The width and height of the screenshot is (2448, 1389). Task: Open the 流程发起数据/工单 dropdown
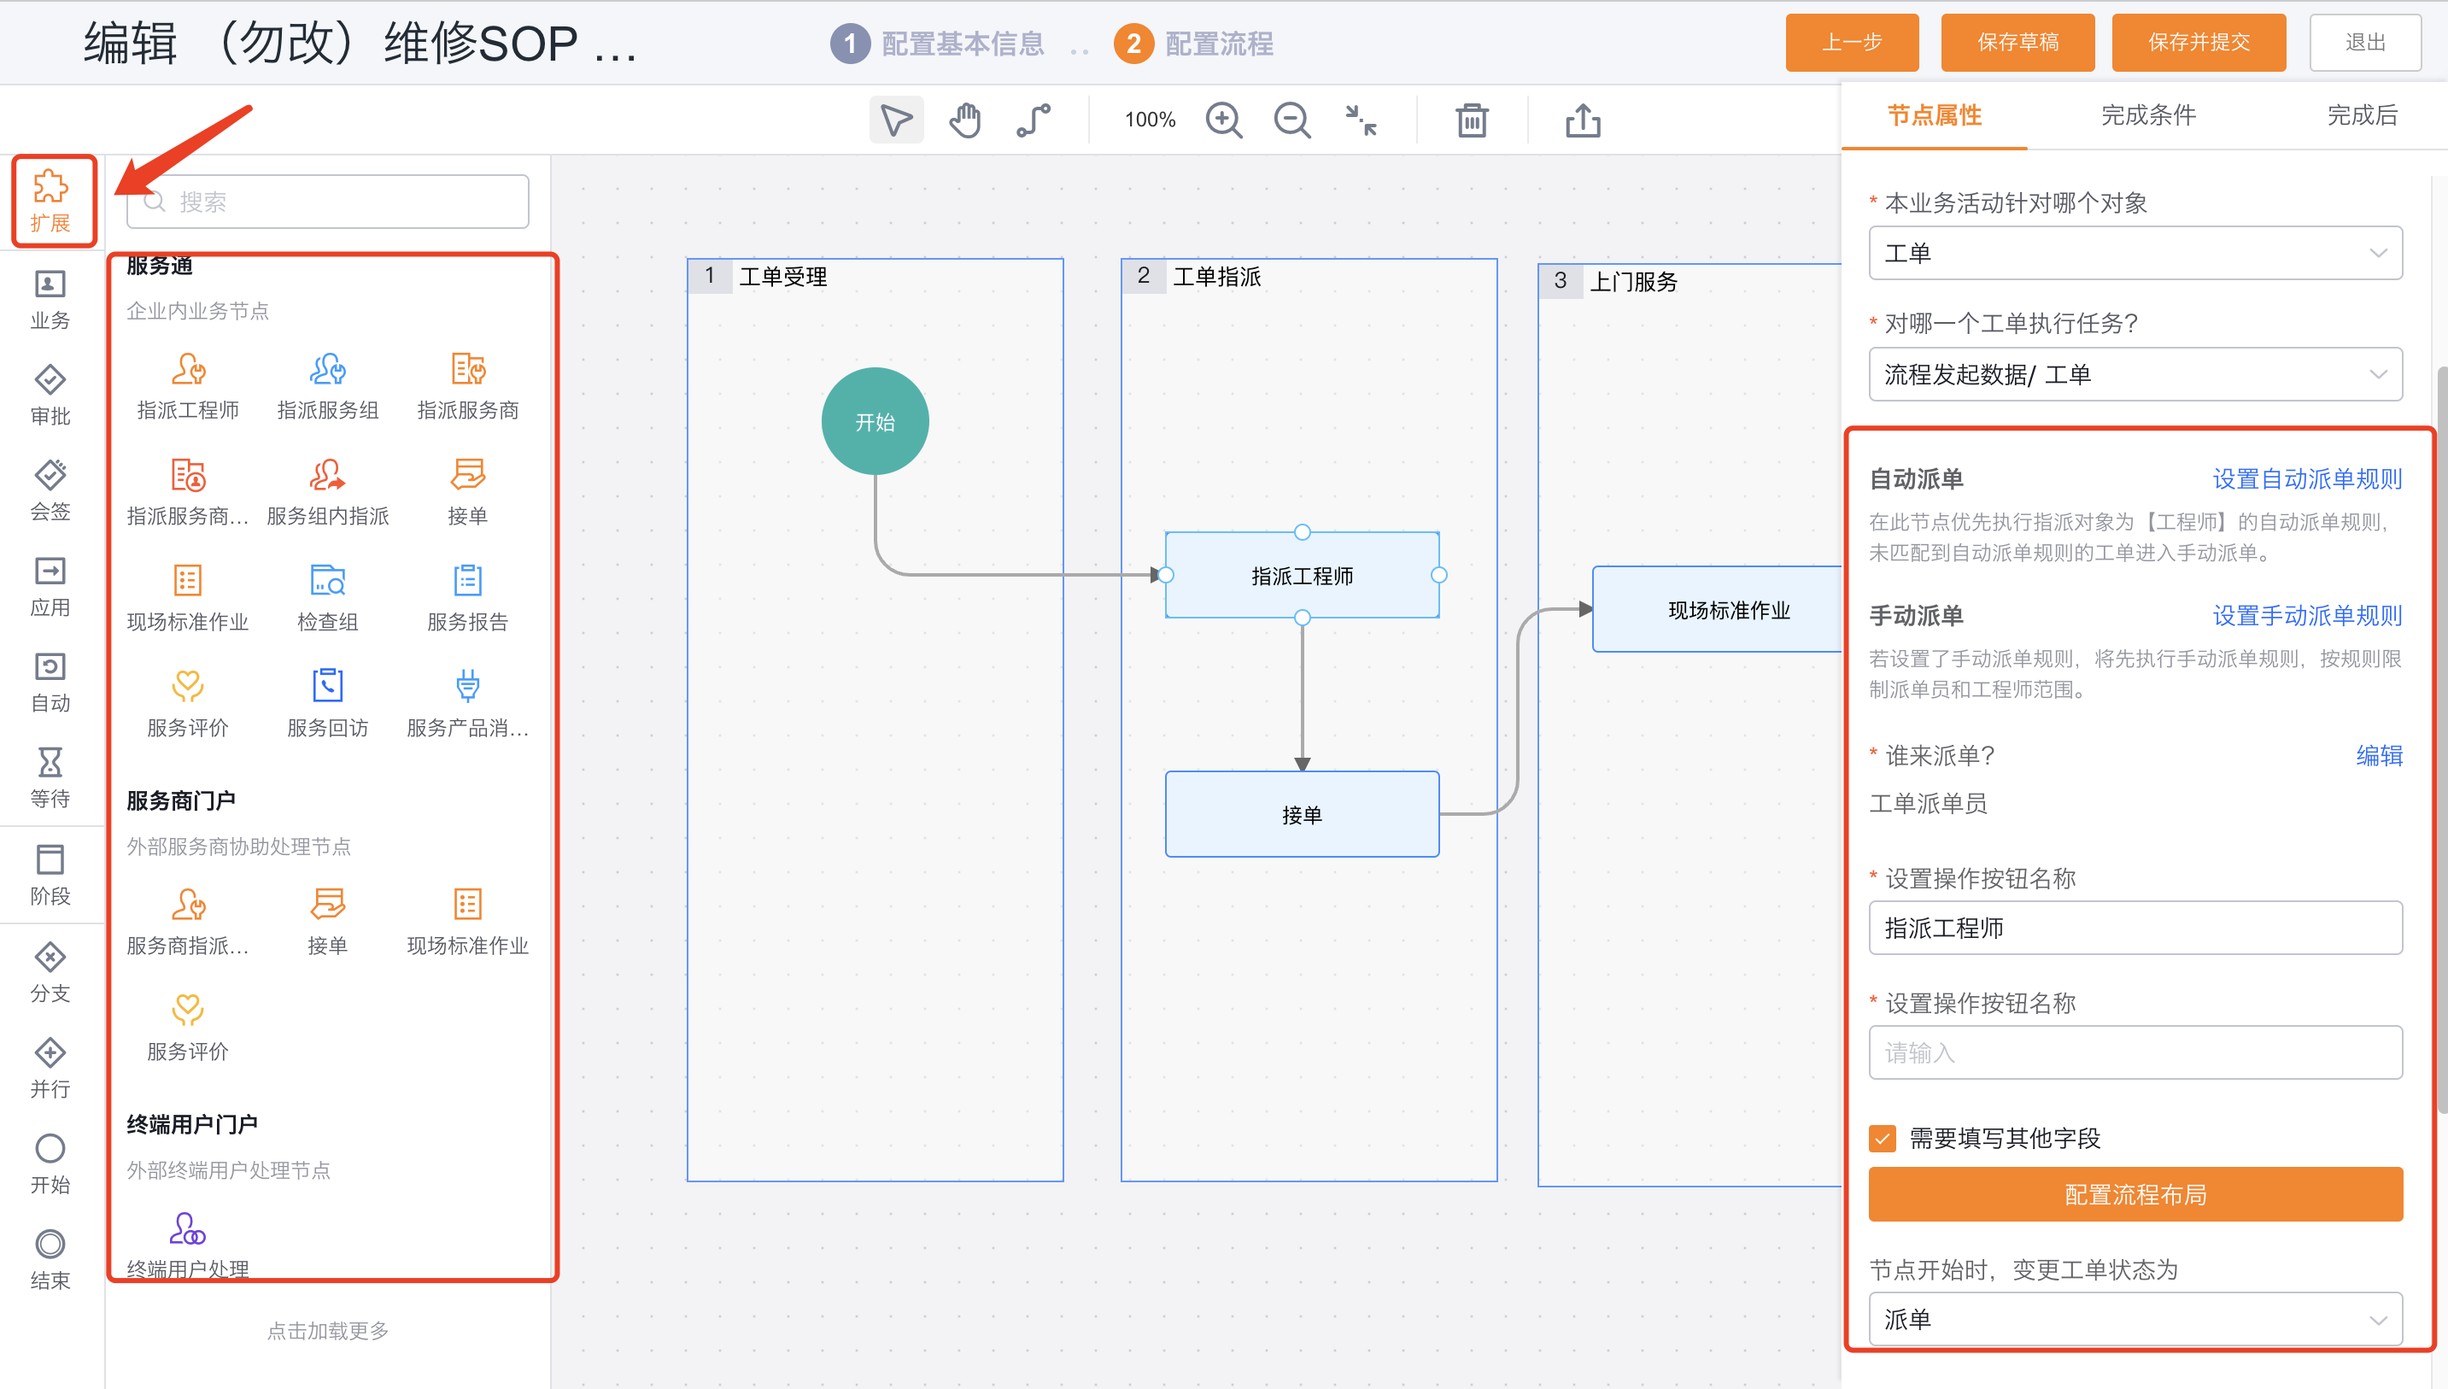(x=2135, y=374)
